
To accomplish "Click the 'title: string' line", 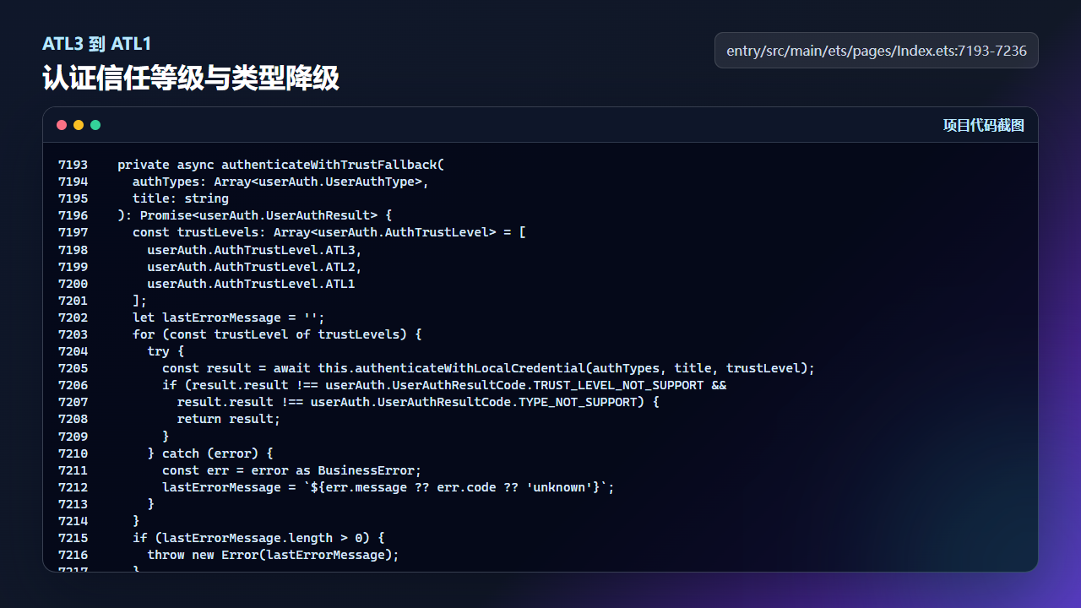I will 181,198.
